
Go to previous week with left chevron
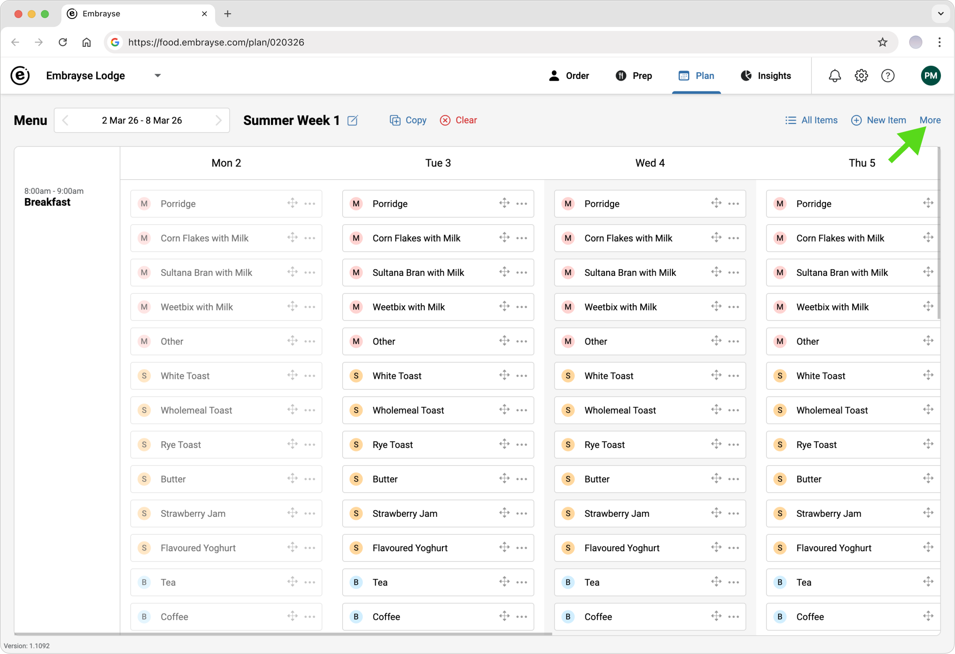point(65,120)
